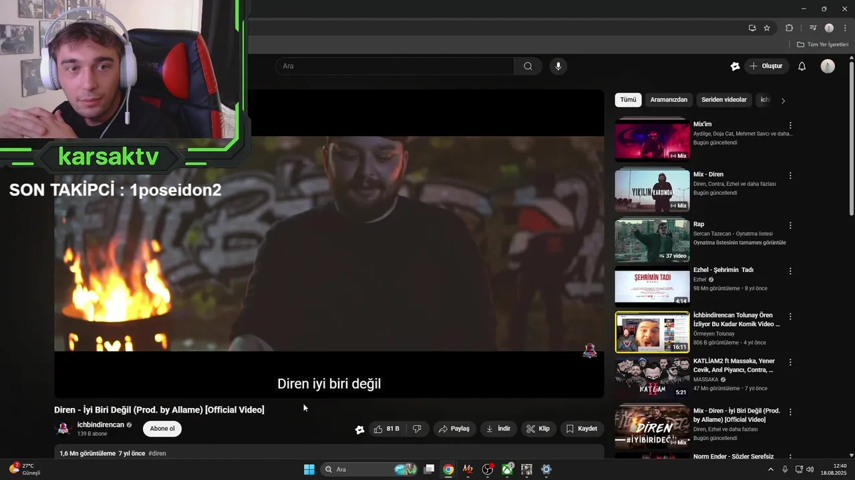Screen dimensions: 855x480
Task: Open ichbindirencan channel name link
Action: [101, 425]
